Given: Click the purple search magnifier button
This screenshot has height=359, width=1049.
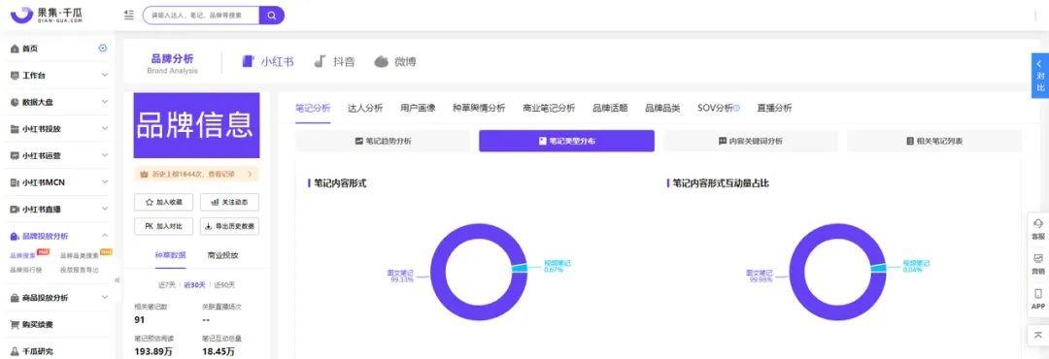Looking at the screenshot, I should tap(272, 15).
